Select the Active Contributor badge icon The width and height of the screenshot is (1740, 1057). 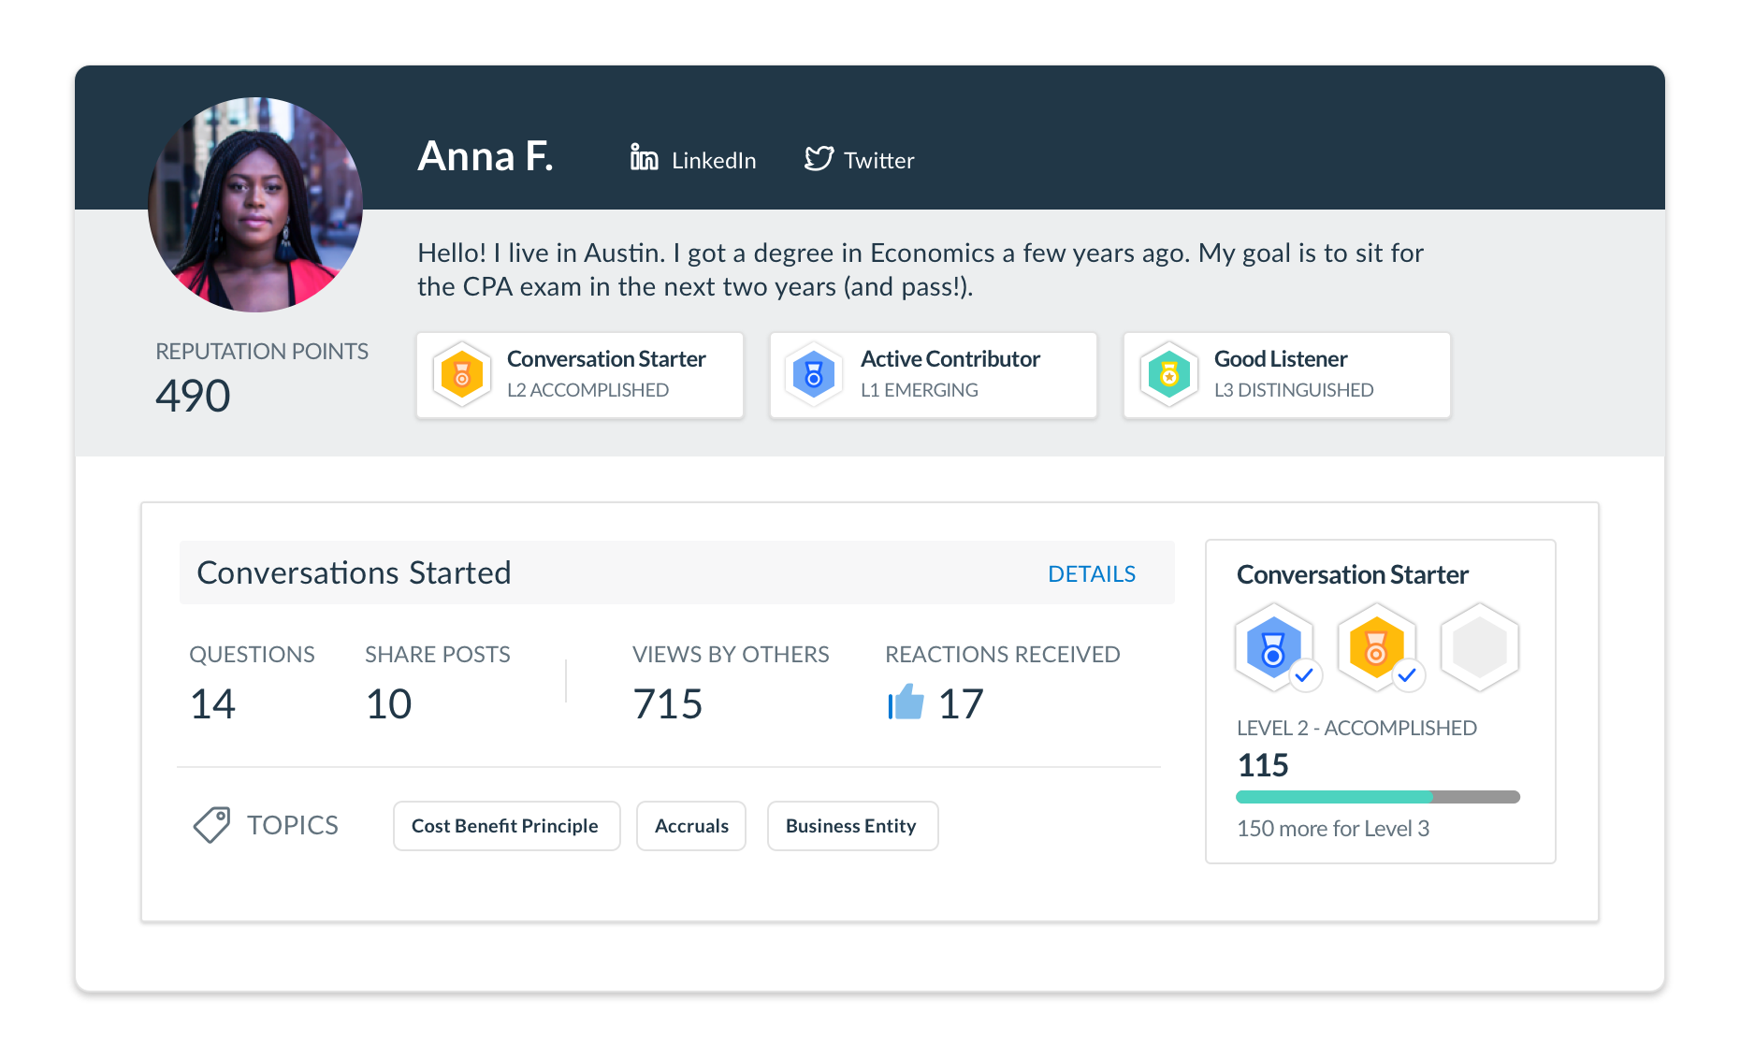coord(814,374)
